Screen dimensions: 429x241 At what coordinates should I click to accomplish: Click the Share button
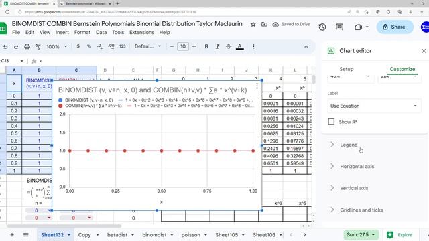(395, 27)
